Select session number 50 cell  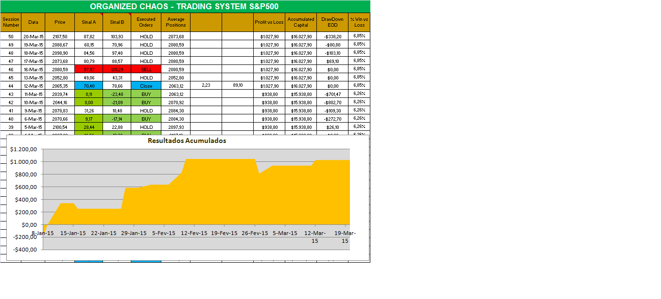coord(11,36)
